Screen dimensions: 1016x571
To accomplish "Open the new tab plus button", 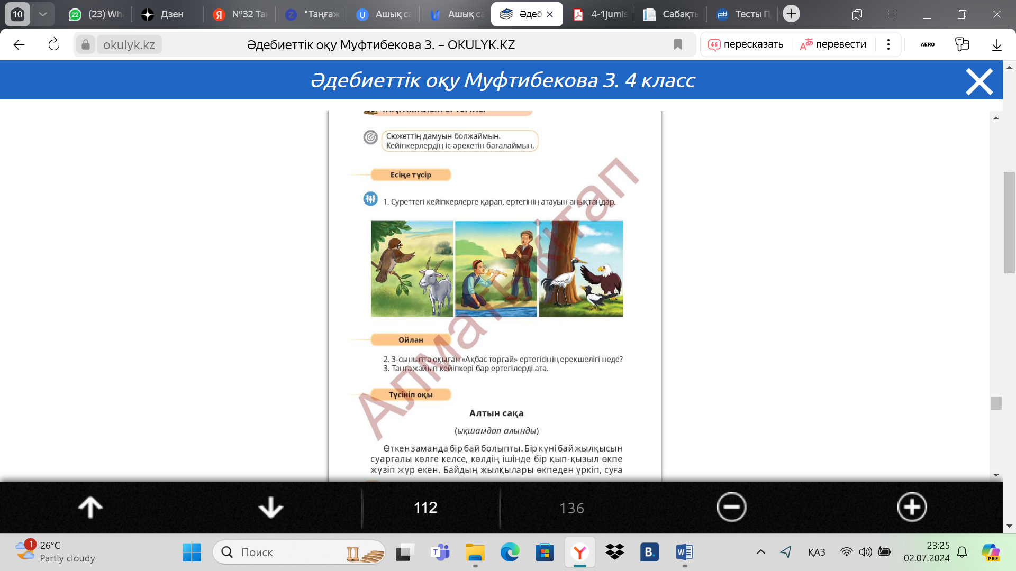I will (x=791, y=14).
